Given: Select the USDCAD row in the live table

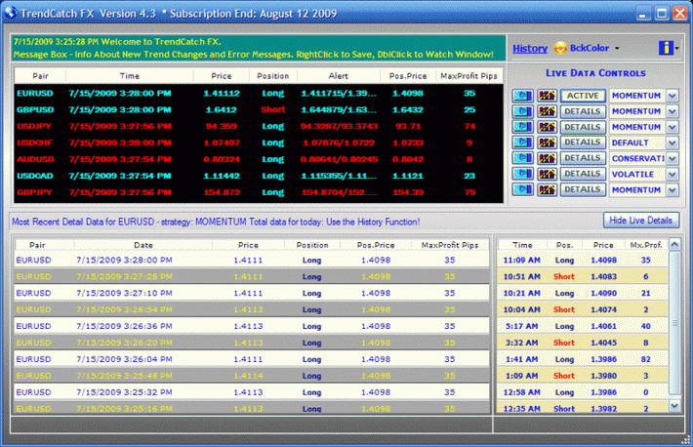Looking at the screenshot, I should tap(259, 176).
